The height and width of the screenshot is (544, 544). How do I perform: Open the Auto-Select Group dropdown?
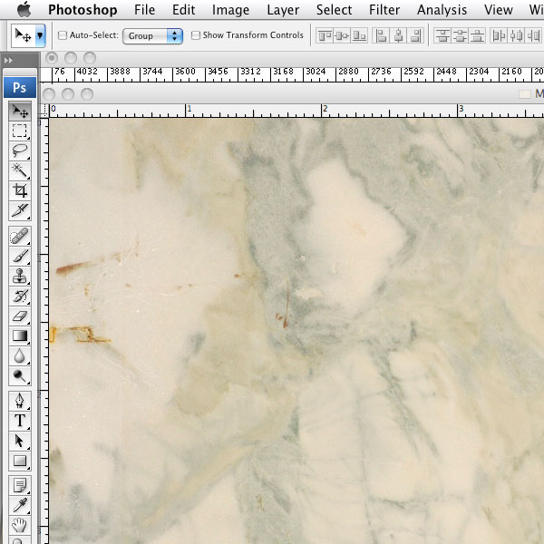[153, 36]
